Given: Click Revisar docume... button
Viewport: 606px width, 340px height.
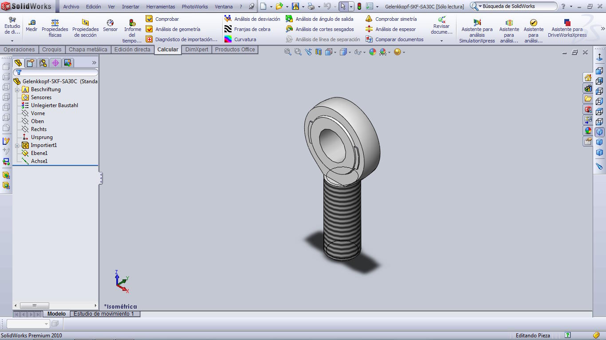Looking at the screenshot, I should (441, 25).
